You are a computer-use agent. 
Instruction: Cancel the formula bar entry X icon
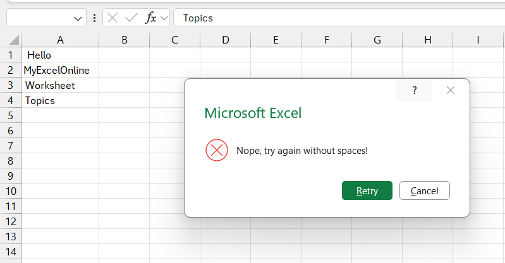pos(113,18)
